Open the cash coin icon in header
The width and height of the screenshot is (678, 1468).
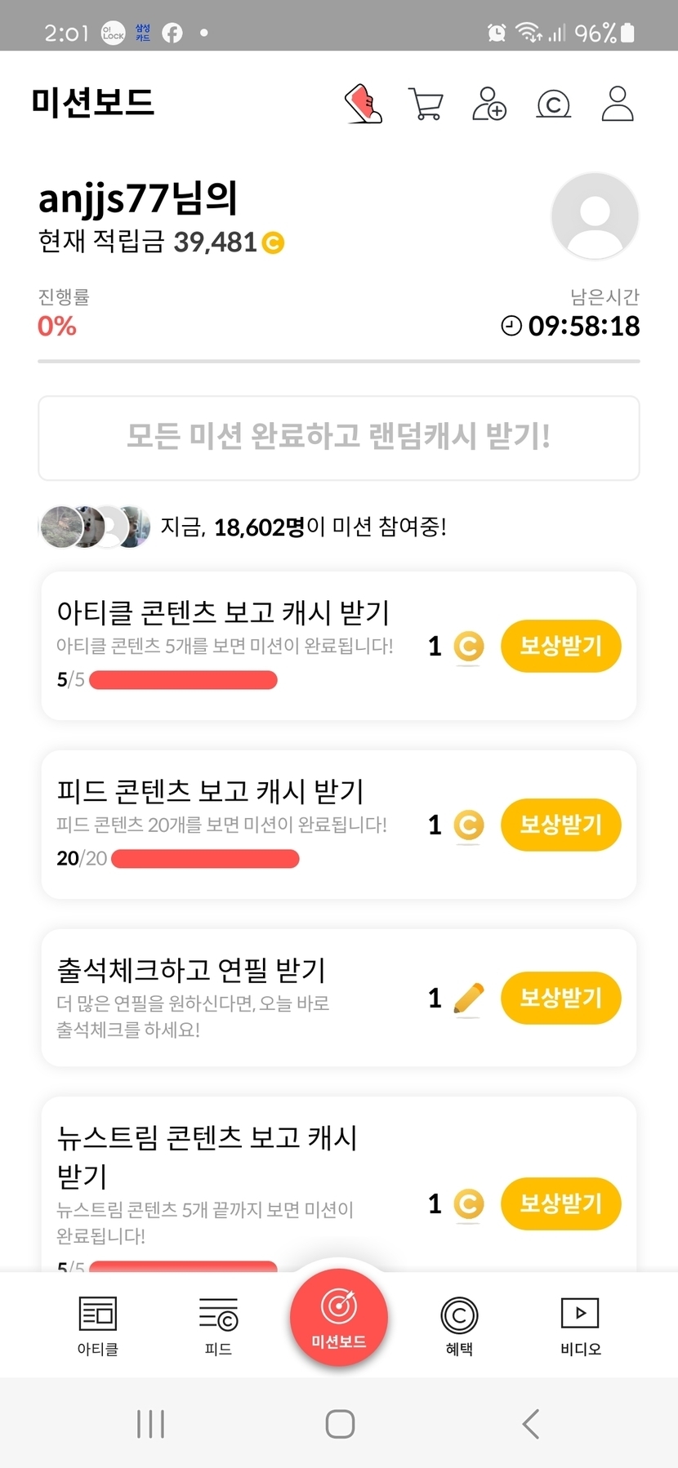coord(553,104)
